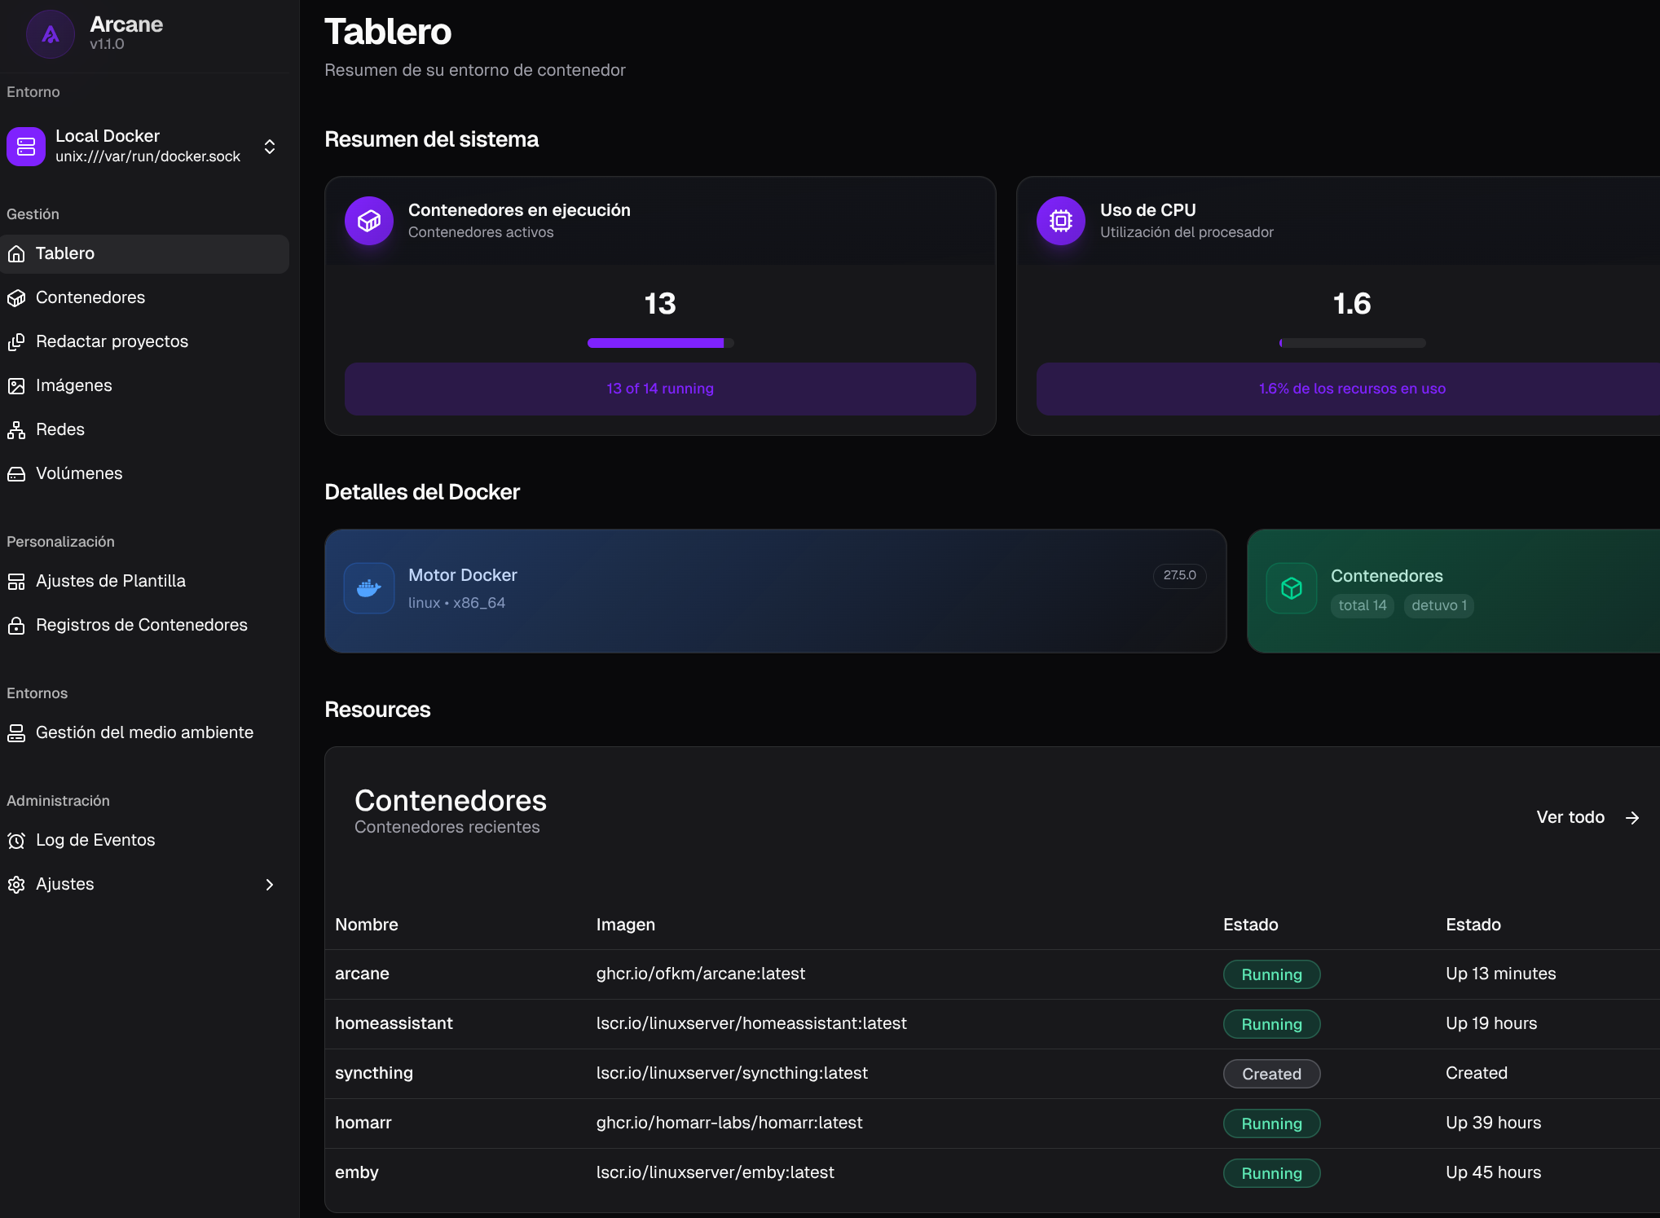Click the Local Docker environment icon
Viewport: 1660px width, 1218px height.
click(26, 147)
